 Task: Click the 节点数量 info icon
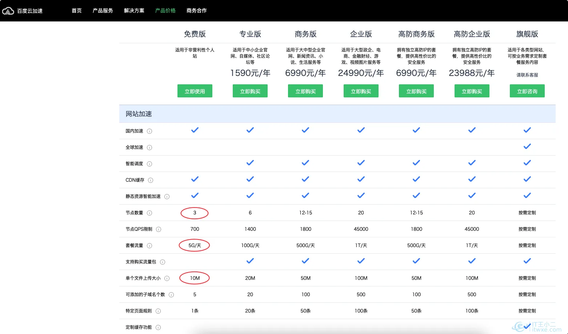coord(149,213)
